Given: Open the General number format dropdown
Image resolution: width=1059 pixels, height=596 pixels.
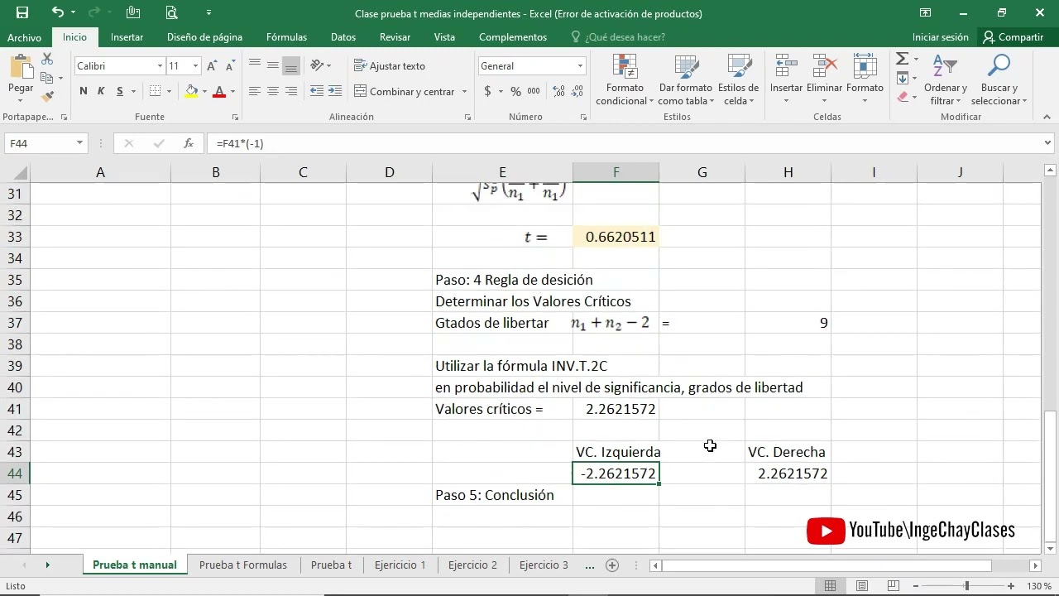Looking at the screenshot, I should pyautogui.click(x=580, y=66).
